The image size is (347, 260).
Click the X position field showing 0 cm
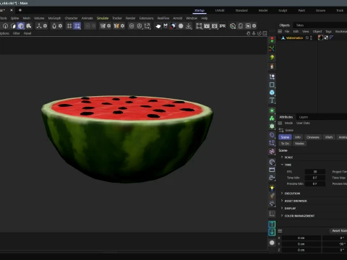[301, 238]
